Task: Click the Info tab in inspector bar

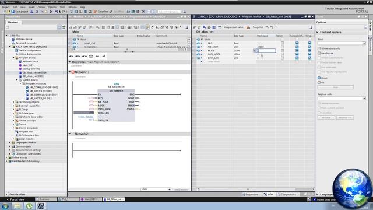Action: coord(268,194)
